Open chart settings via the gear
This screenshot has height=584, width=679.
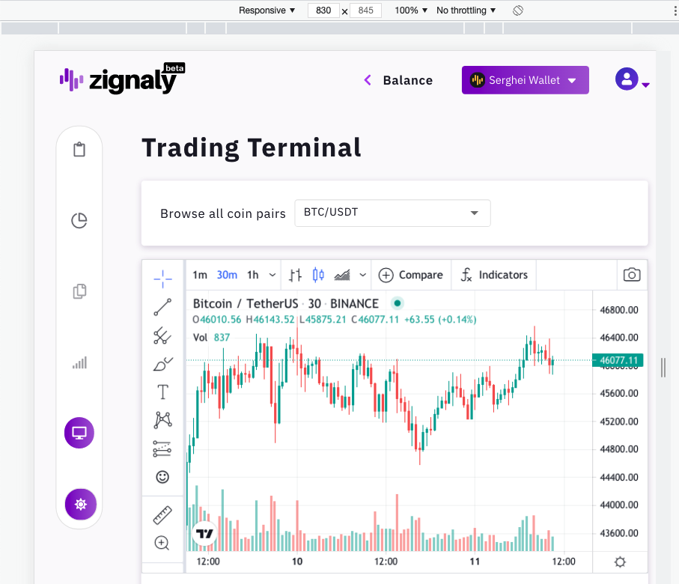(619, 562)
